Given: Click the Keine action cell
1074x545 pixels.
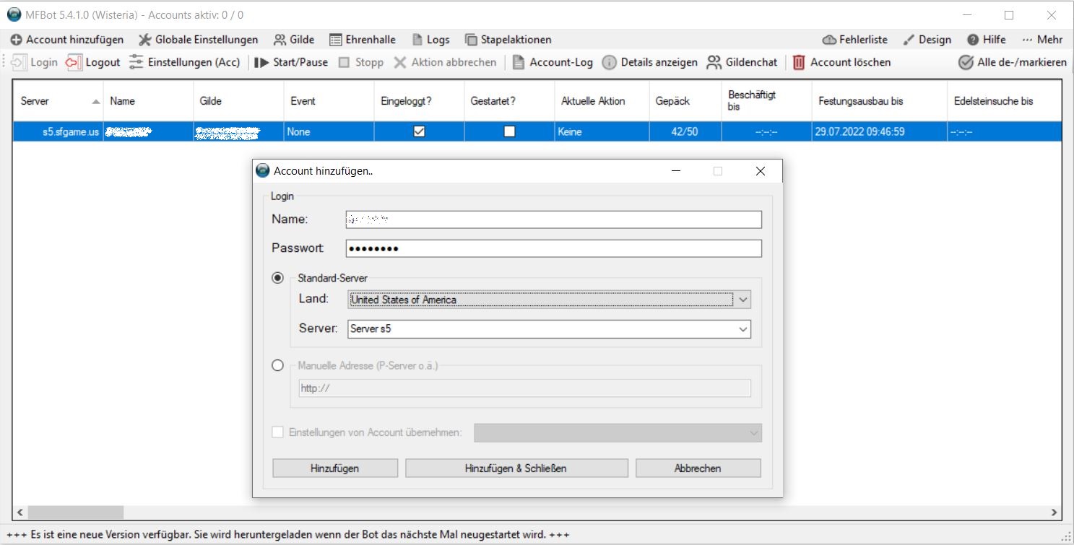Looking at the screenshot, I should [x=602, y=132].
